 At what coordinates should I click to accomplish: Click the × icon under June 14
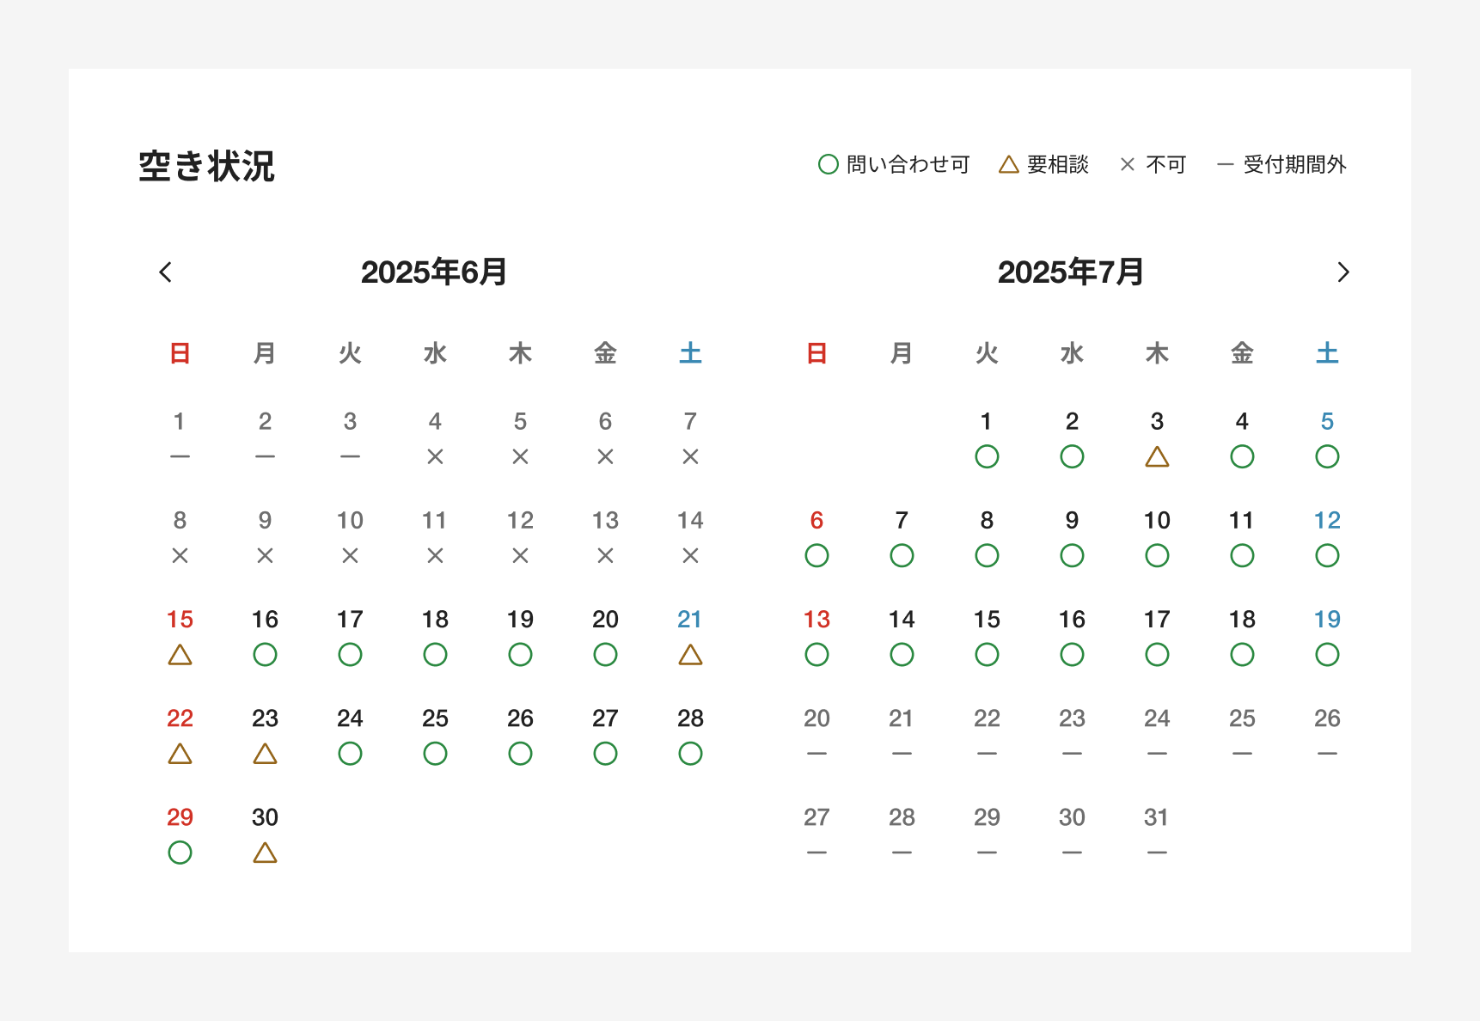690,556
